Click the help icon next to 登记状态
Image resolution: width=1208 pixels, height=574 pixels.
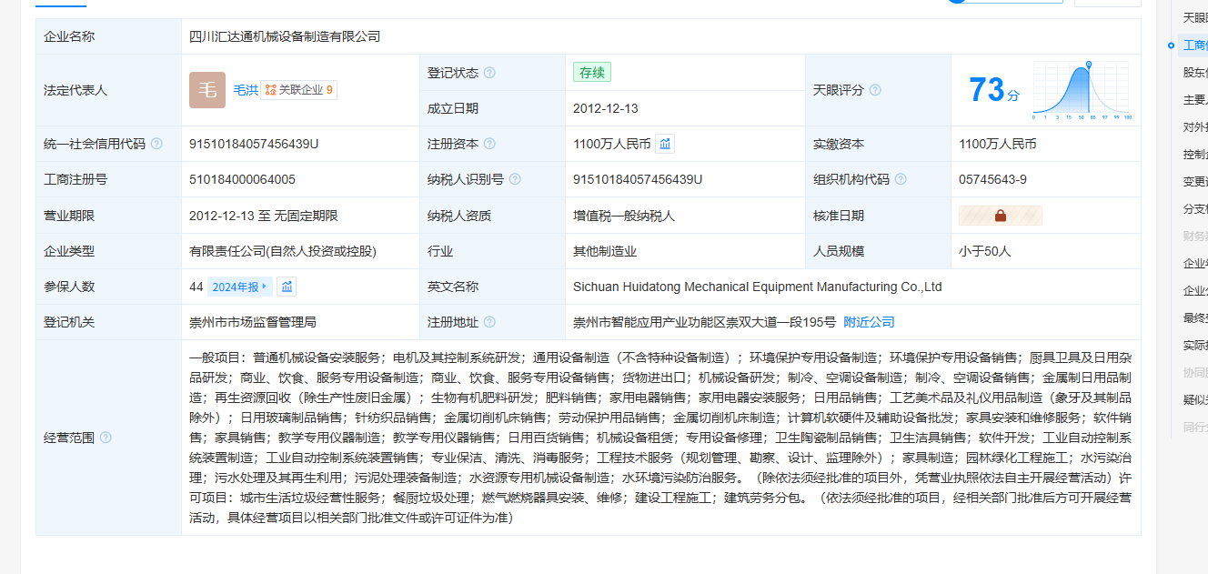[x=489, y=73]
